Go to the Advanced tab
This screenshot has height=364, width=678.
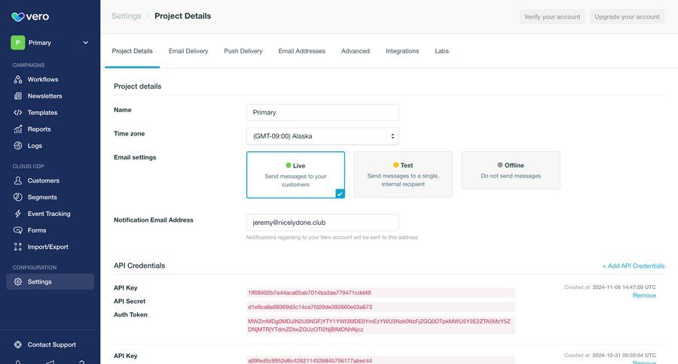coord(356,51)
